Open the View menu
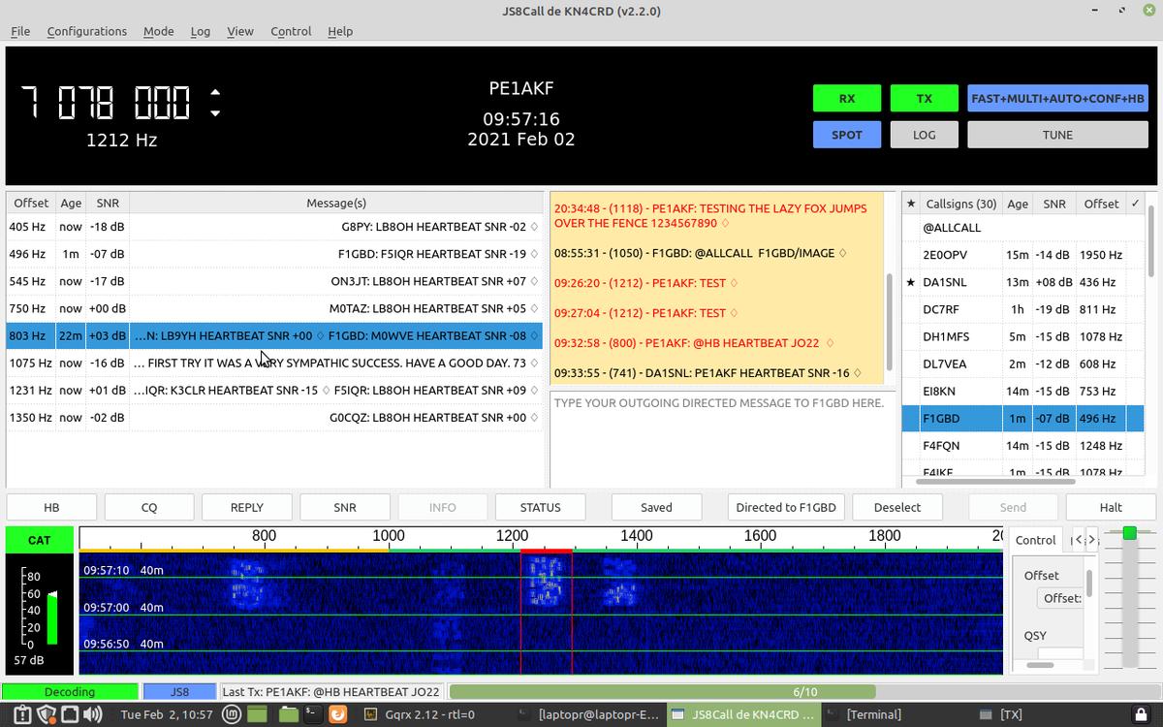The height and width of the screenshot is (727, 1163). click(240, 31)
